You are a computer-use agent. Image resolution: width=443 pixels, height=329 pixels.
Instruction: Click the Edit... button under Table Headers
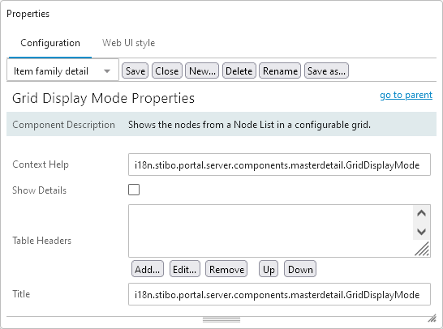184,269
